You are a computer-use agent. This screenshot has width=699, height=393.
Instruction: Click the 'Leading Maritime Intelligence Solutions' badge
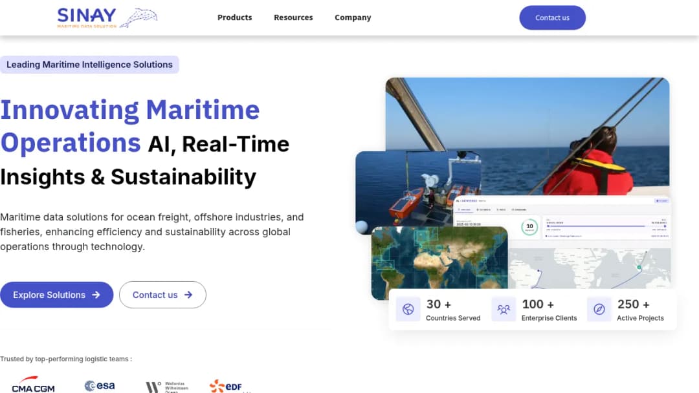point(89,65)
